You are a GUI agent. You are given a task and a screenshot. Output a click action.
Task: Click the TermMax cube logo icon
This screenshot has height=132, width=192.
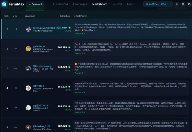pos(4,4)
